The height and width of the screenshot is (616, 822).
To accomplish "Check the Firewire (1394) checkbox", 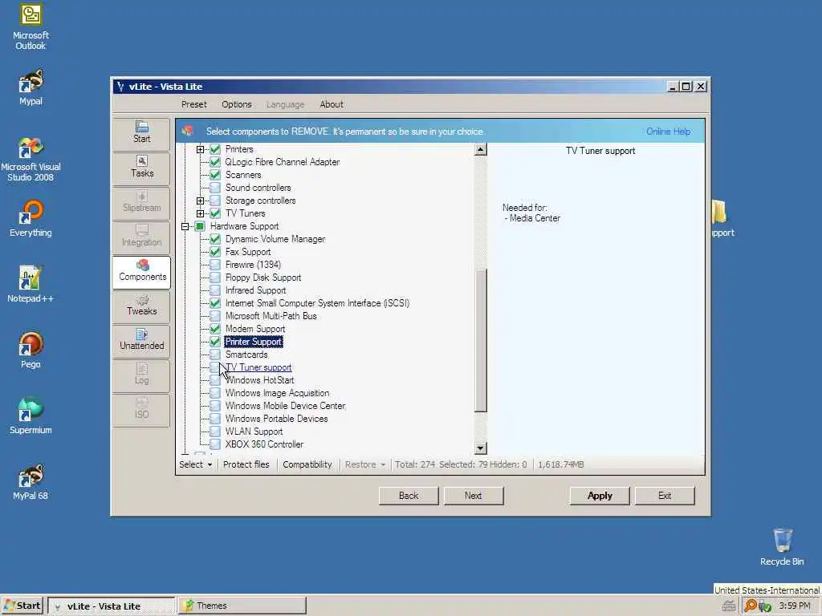I will (x=215, y=265).
